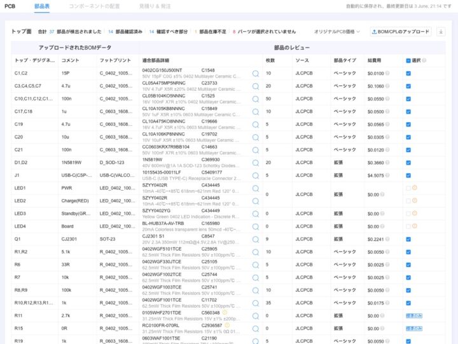Toggle the select-all checkbox in 選択 header
The width and height of the screenshot is (458, 344).
408,60
